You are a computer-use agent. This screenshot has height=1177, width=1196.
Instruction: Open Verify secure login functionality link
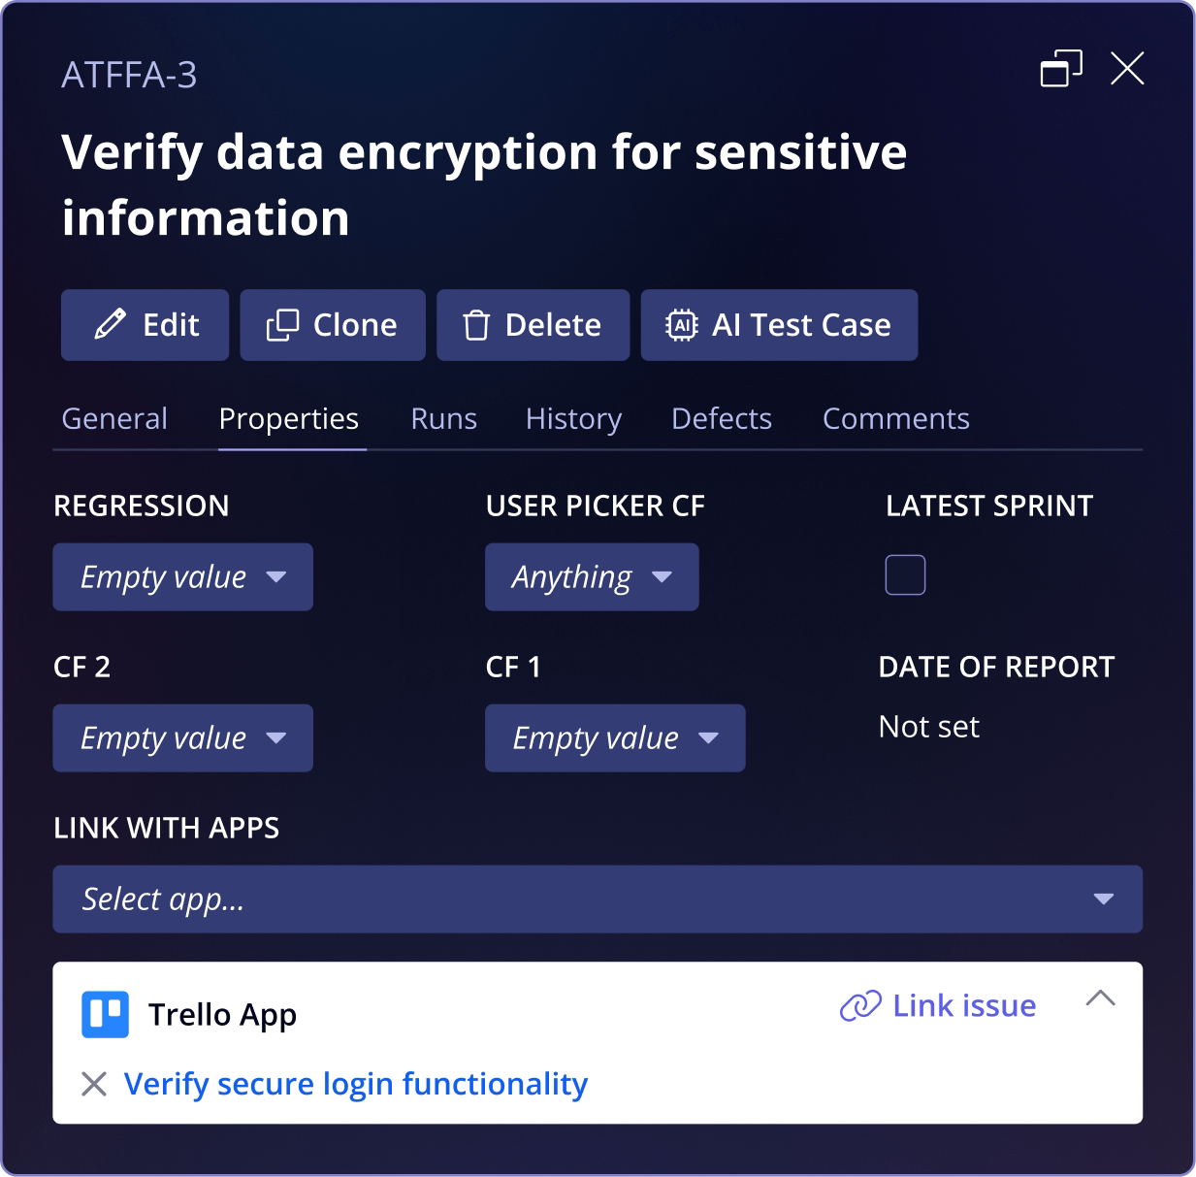point(356,1084)
